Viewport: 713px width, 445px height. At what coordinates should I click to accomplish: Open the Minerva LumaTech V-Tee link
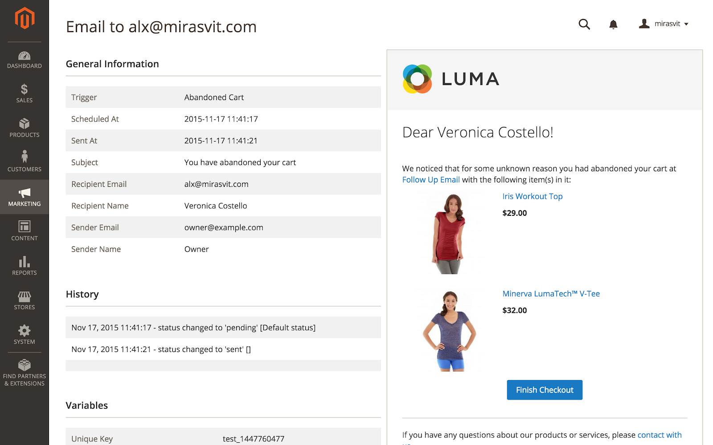click(x=551, y=294)
